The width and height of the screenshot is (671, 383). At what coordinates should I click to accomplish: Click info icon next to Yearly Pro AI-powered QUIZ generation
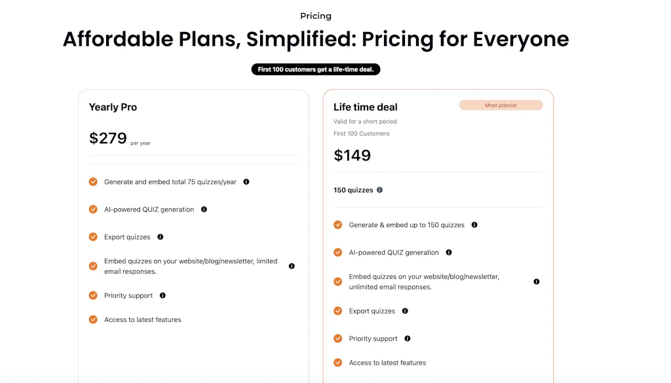(x=204, y=210)
